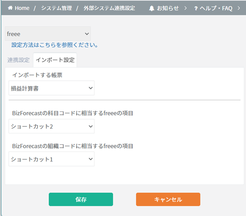This screenshot has width=246, height=216.
Task: Open the 設定方法はこちらを参照ください link
Action: click(x=55, y=45)
